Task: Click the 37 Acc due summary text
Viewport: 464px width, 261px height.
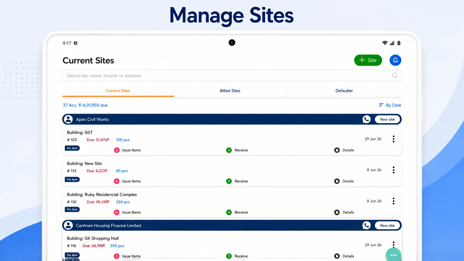Action: (85, 105)
